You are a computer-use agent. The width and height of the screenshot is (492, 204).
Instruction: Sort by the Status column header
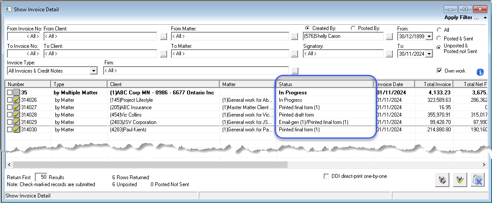(325, 84)
